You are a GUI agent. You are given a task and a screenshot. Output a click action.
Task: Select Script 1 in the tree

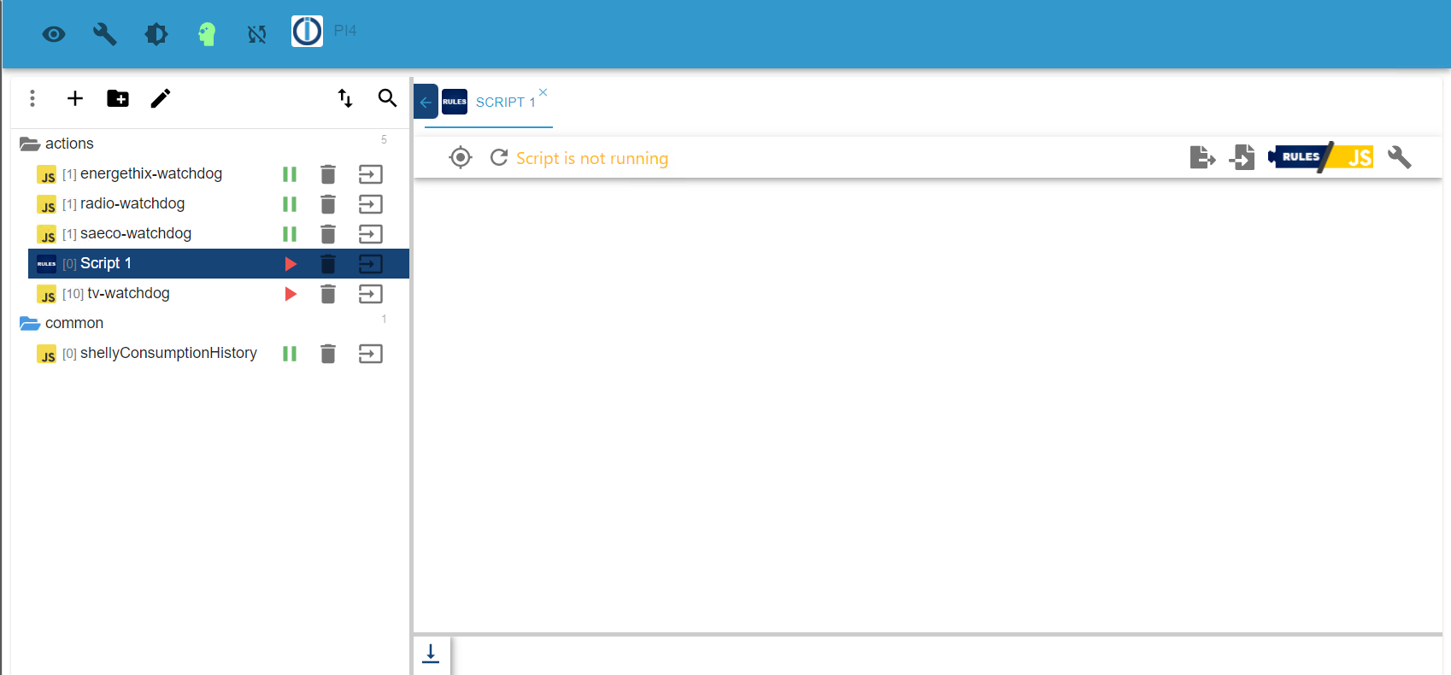(x=106, y=263)
